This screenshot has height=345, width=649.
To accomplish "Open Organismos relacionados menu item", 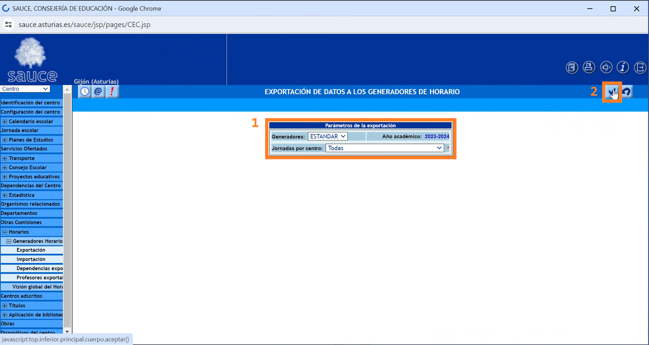I will (x=31, y=204).
